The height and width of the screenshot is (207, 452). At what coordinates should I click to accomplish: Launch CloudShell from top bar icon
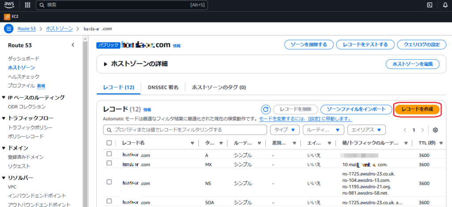(429, 5)
